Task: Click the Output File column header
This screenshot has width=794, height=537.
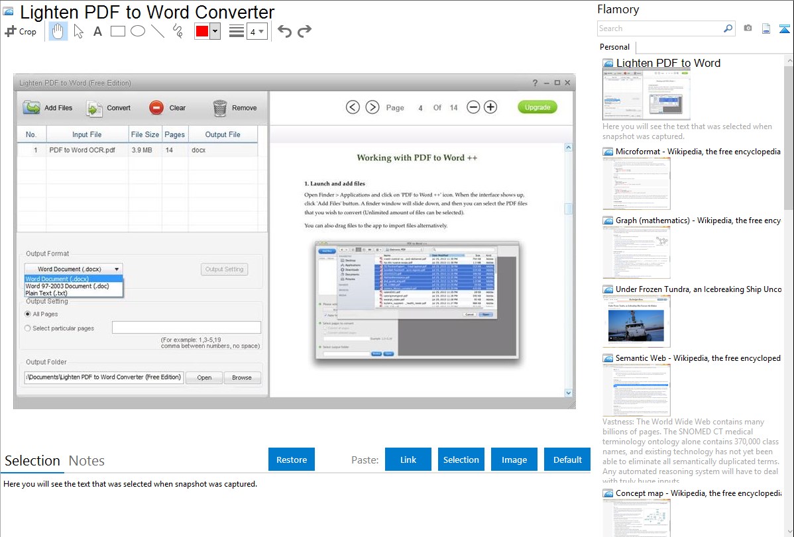Action: point(223,134)
